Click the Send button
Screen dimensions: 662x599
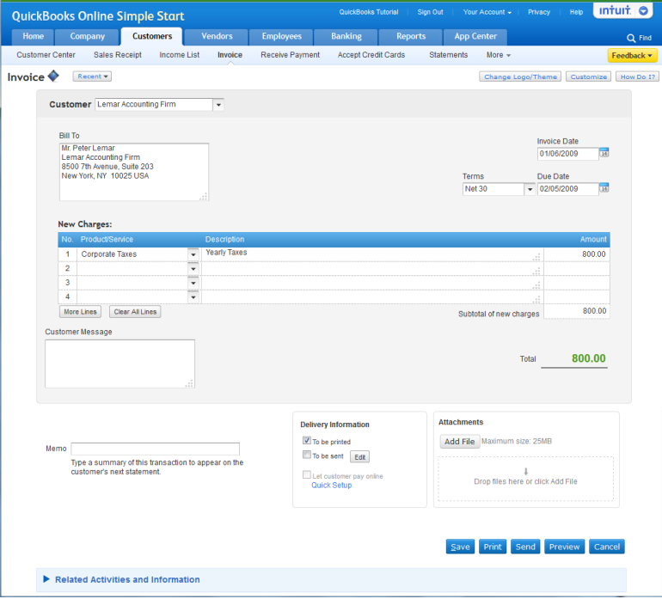(525, 547)
